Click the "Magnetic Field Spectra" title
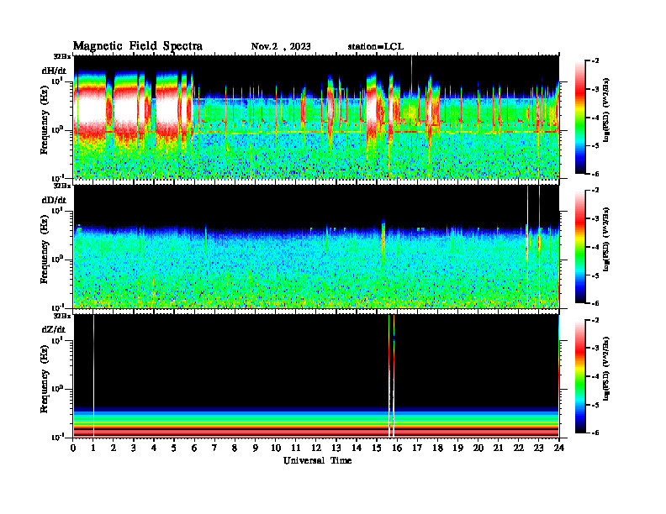 click(x=138, y=46)
